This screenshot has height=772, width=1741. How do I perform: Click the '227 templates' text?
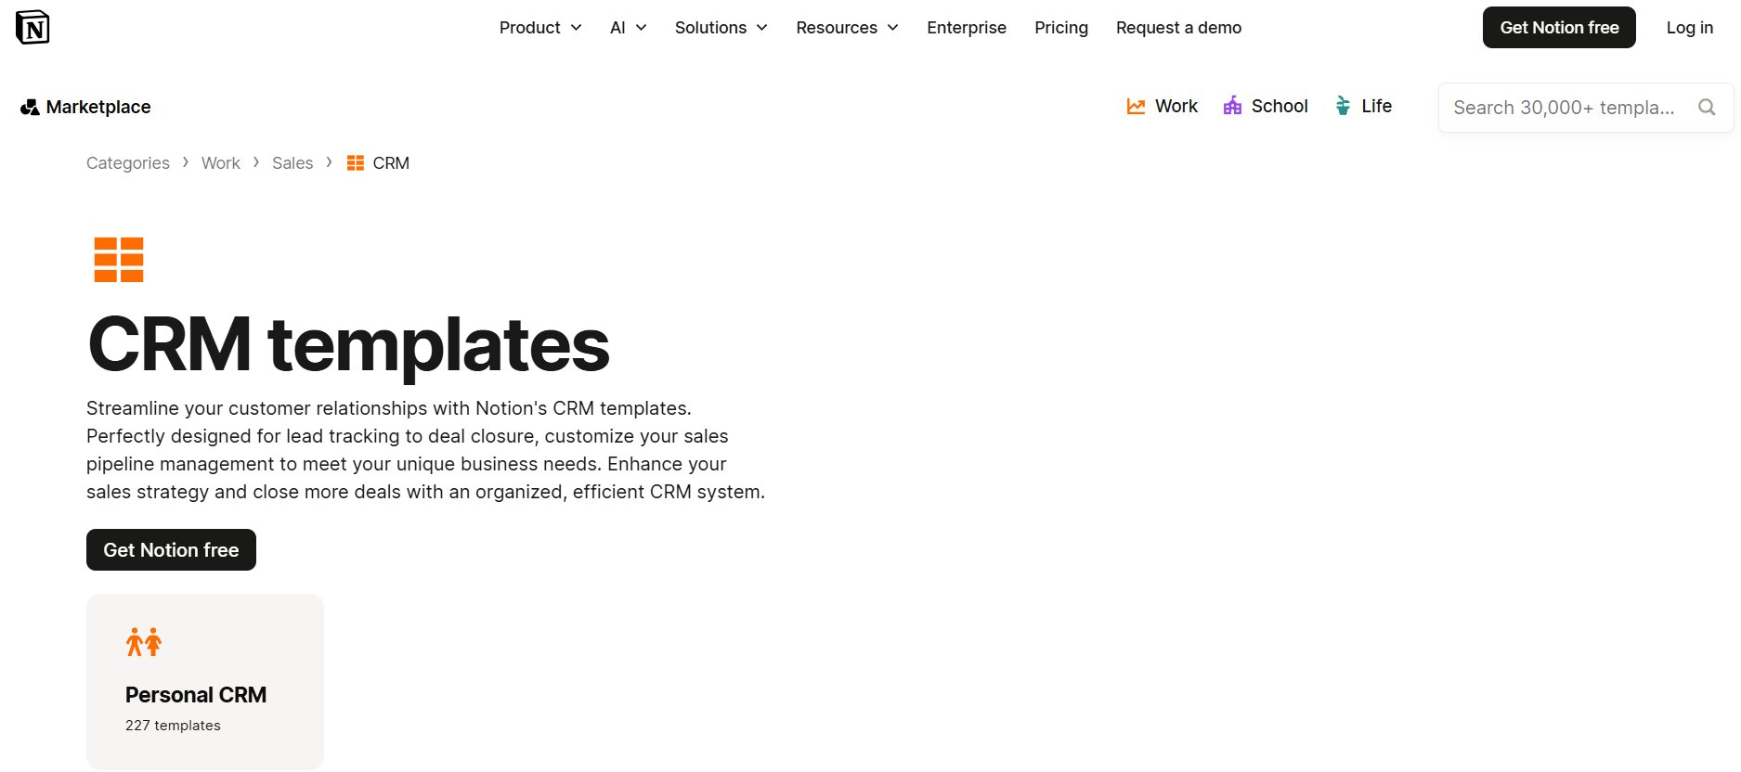coord(173,726)
